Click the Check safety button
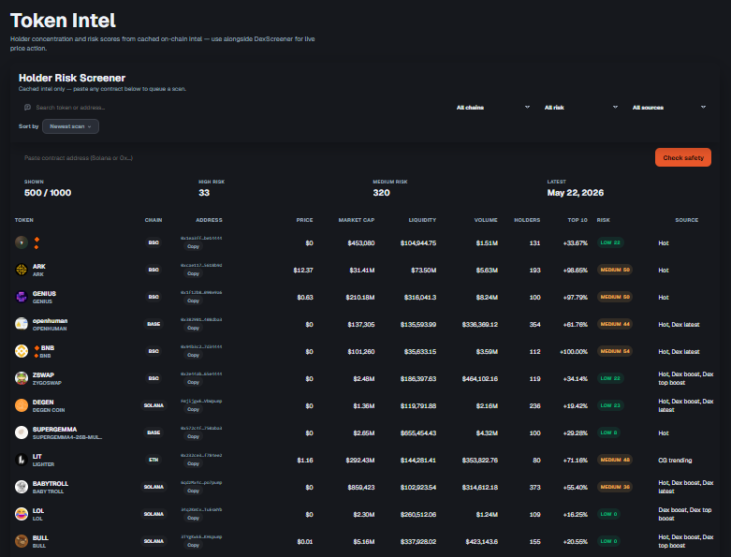Screen dimensions: 731x557 pyautogui.click(x=683, y=157)
